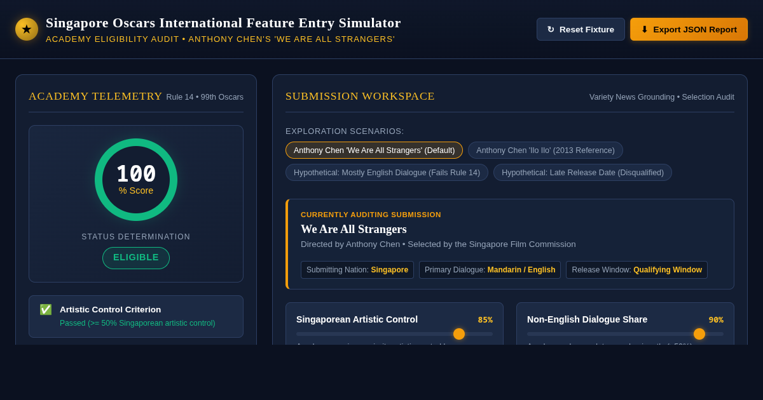Adjust the Non-English Dialogue Share slider
Viewport: 763px width, 400px height.
click(625, 334)
